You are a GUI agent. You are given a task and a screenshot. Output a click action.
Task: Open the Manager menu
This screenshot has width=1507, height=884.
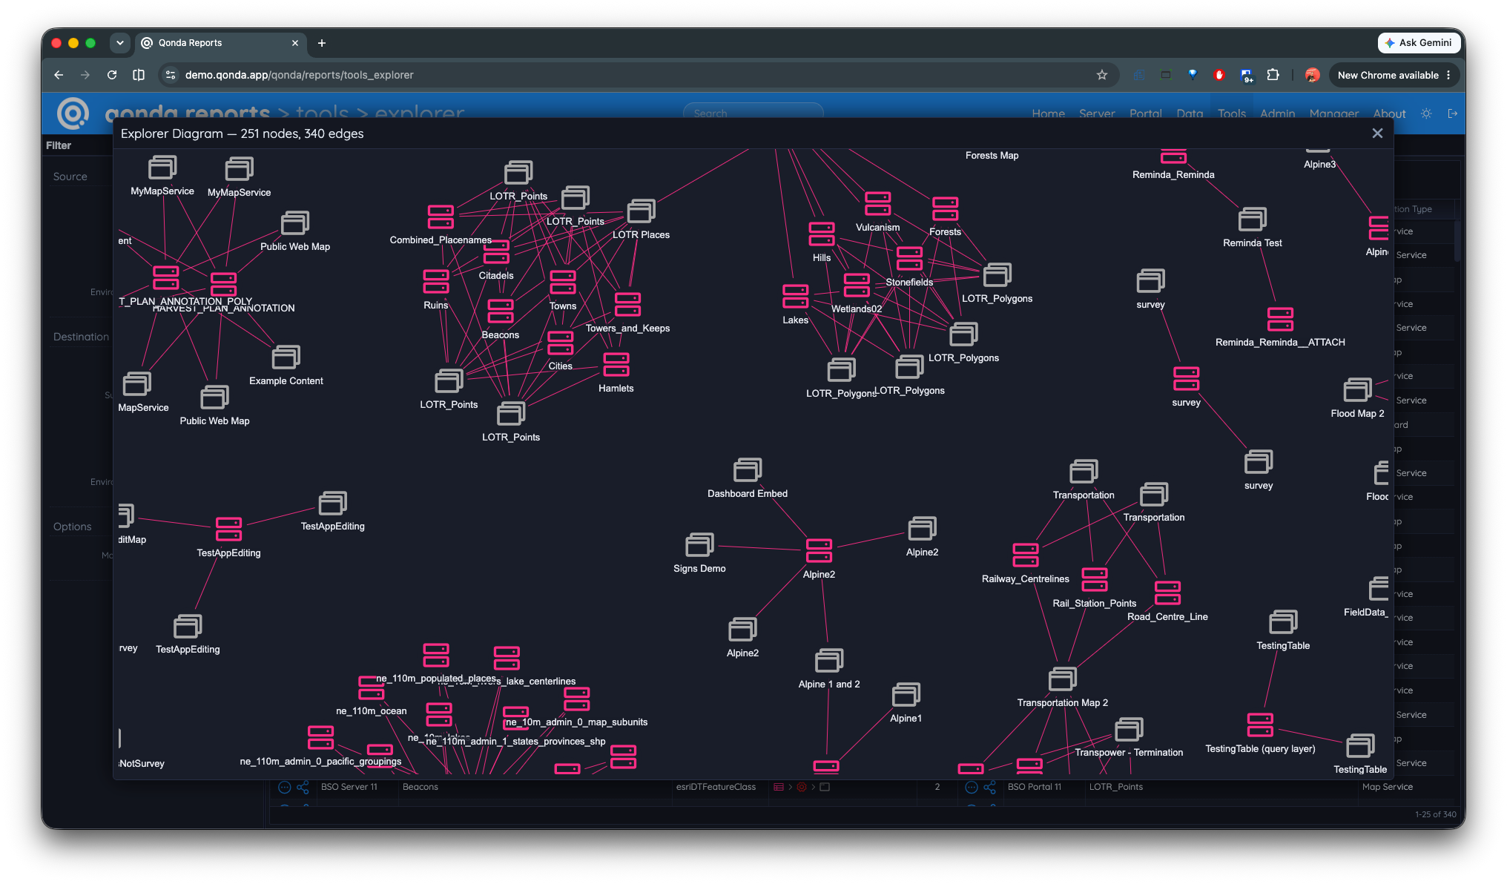pos(1334,113)
